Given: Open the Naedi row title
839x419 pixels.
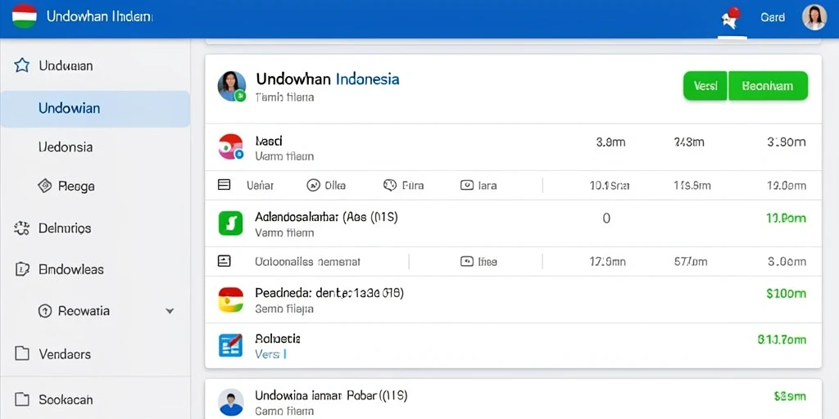Looking at the screenshot, I should (269, 141).
